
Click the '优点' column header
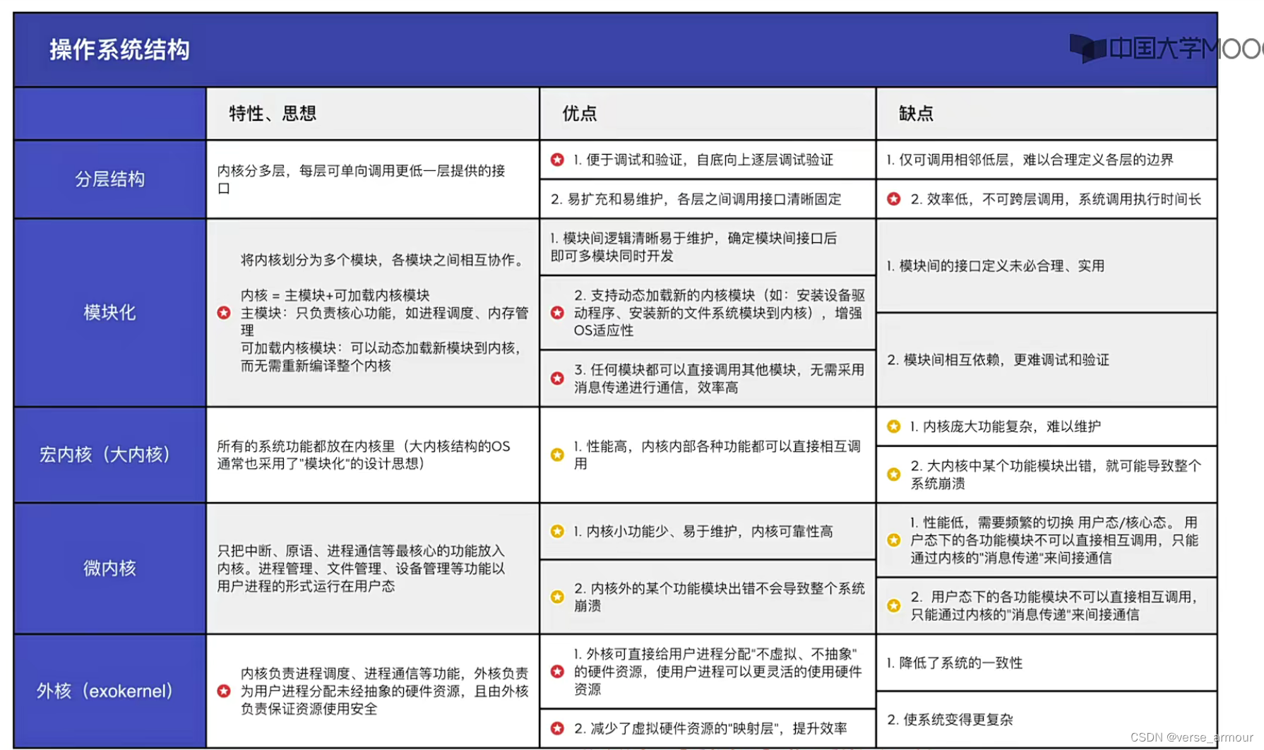point(579,113)
